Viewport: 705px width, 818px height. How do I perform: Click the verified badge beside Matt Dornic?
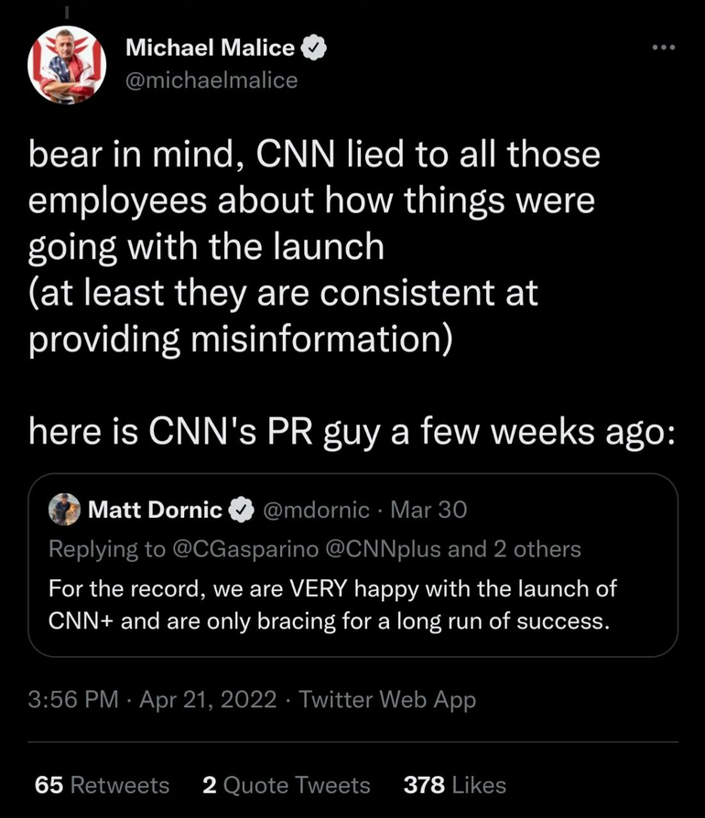[x=242, y=510]
